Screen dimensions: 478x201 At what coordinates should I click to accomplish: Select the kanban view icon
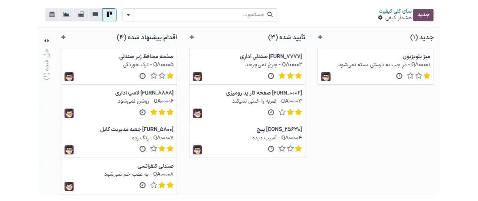tap(109, 15)
